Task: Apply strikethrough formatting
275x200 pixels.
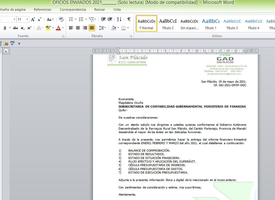Action: pos(15,28)
